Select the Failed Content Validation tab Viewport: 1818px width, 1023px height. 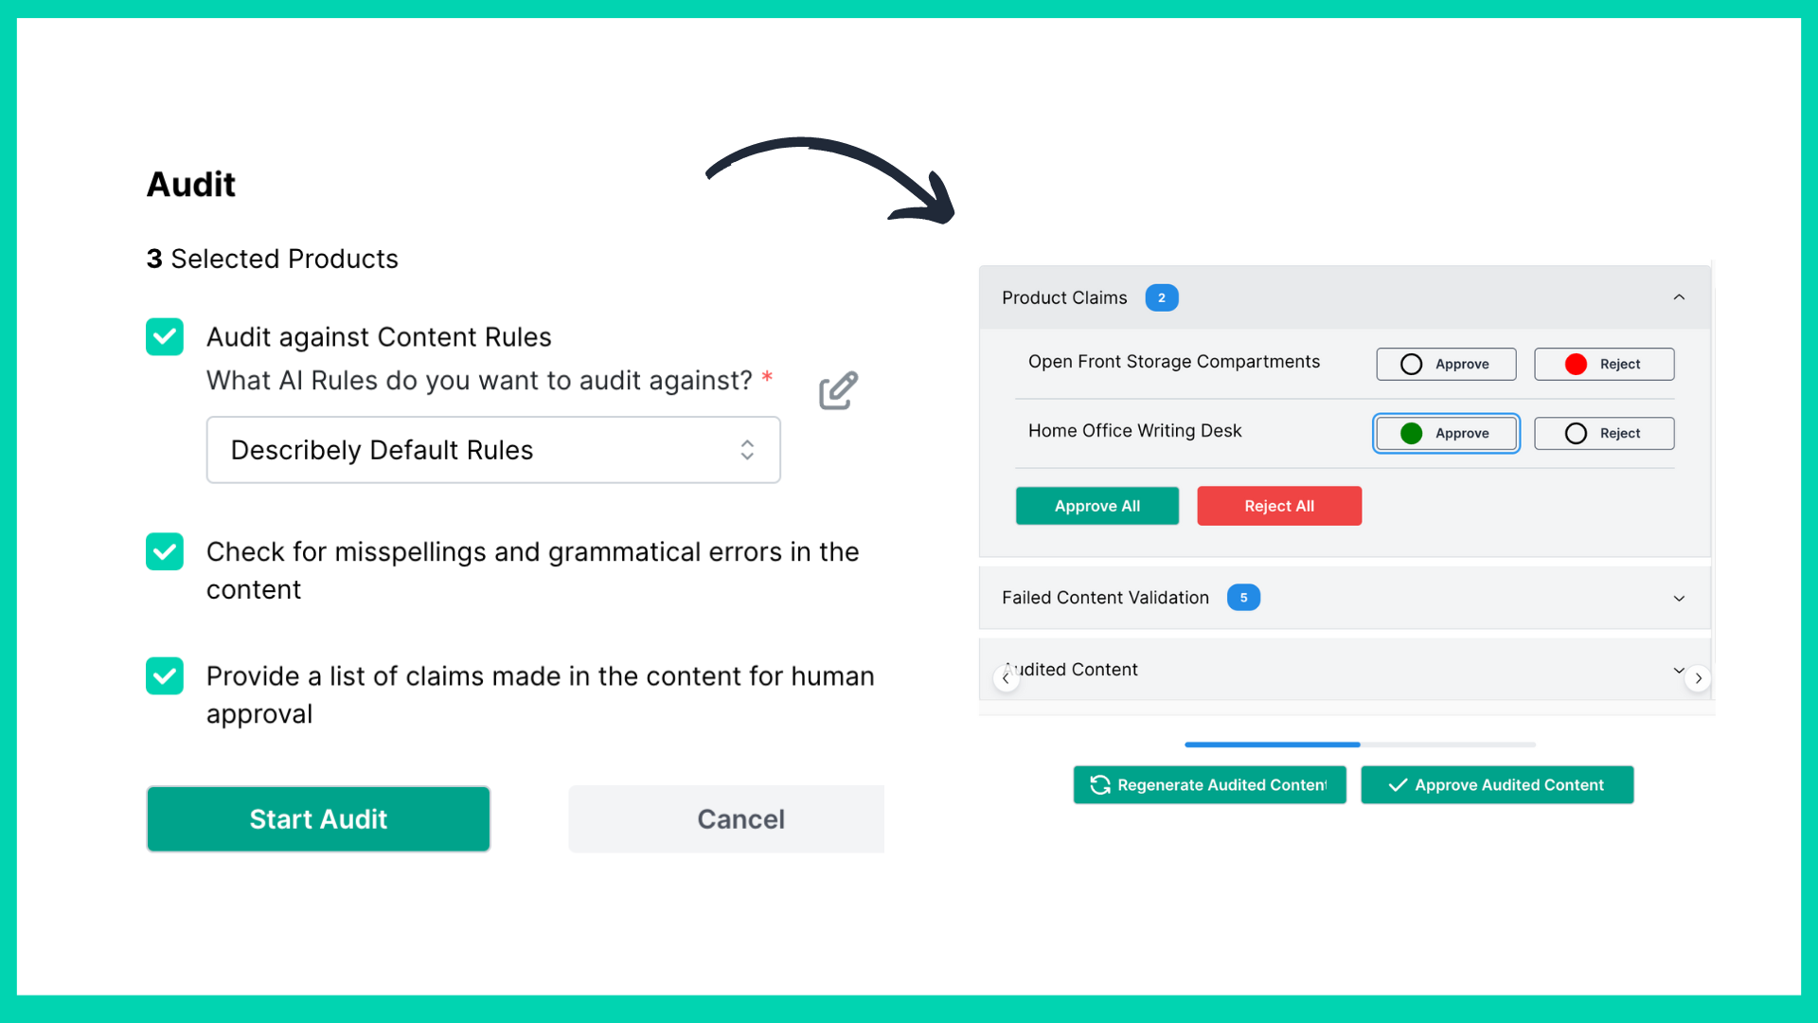[1346, 597]
